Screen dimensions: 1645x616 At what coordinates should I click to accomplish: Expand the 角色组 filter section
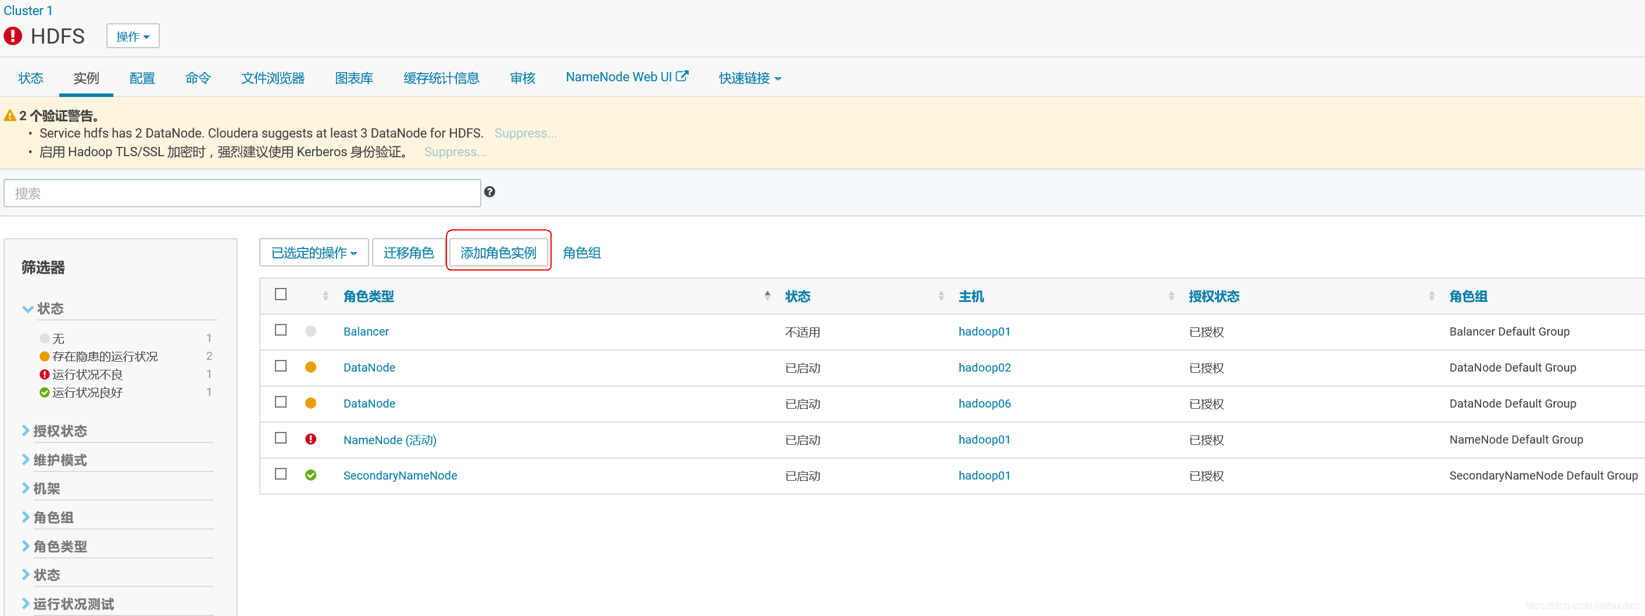click(48, 517)
